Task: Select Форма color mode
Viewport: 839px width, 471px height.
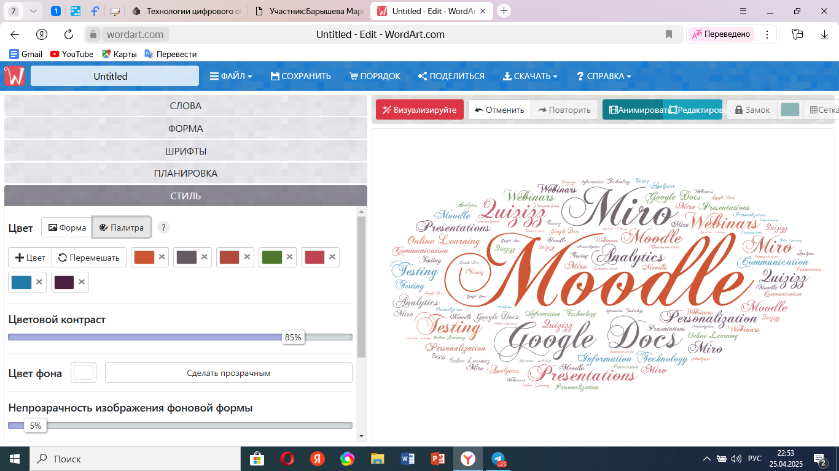Action: tap(67, 228)
